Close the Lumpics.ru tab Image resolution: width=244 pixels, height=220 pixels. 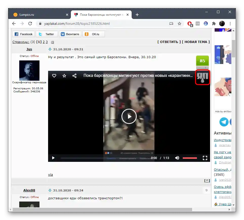click(67, 15)
